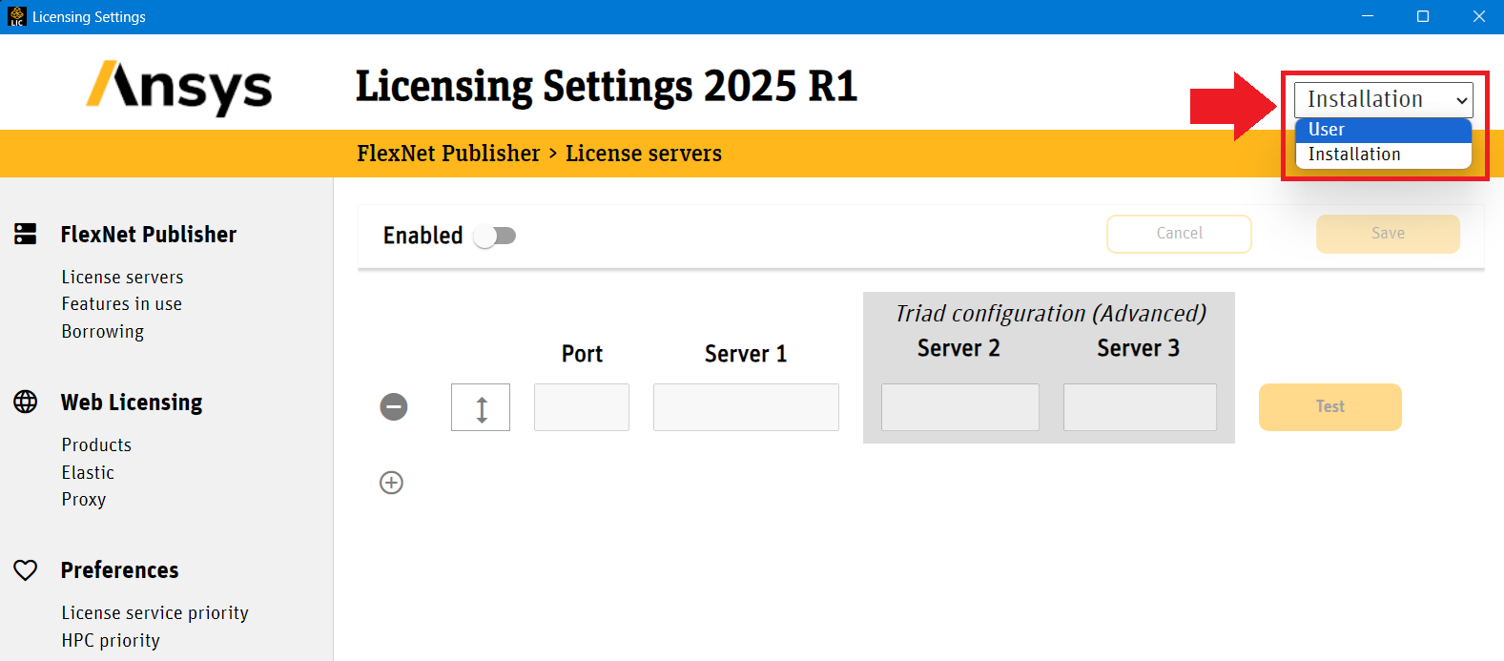Click the Licensing Settings title bar app icon
Viewport: 1504px width, 661px height.
pyautogui.click(x=16, y=16)
